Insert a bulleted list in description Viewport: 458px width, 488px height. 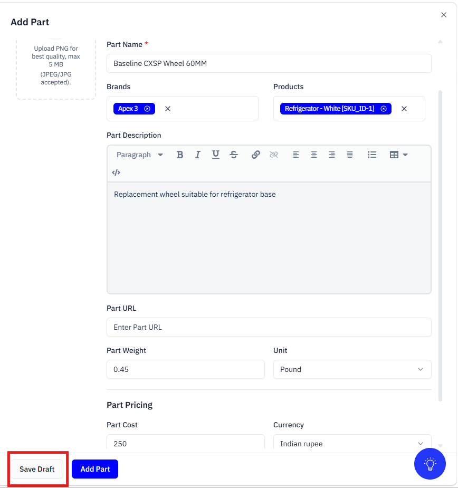point(372,155)
